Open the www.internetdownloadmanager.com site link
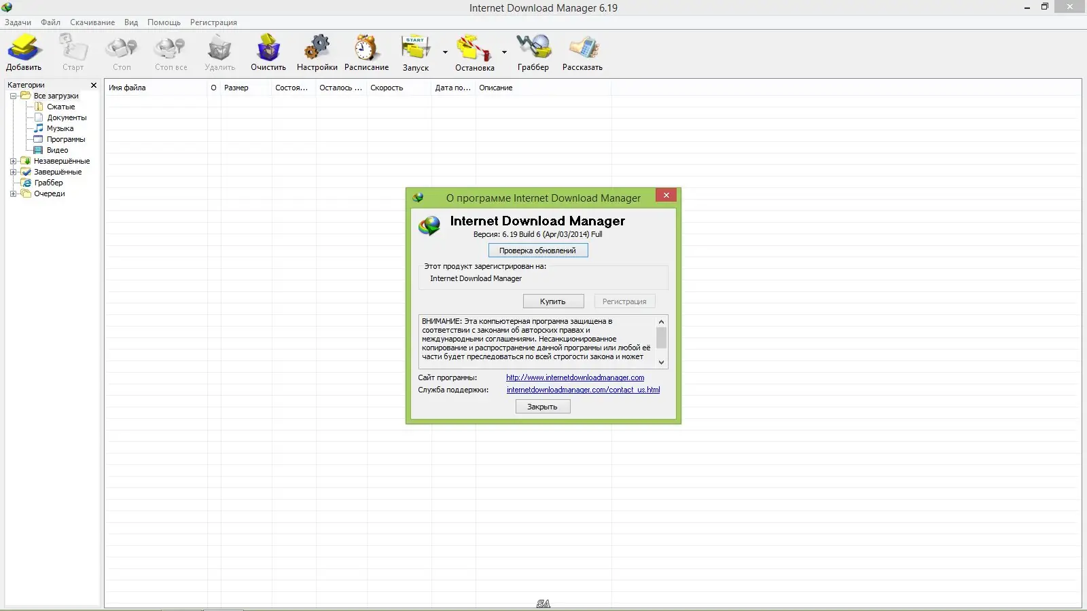Image resolution: width=1087 pixels, height=611 pixels. 575,377
